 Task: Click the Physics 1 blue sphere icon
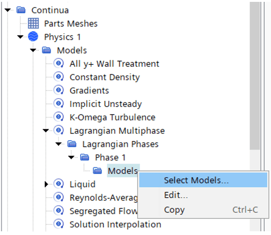pyautogui.click(x=33, y=36)
